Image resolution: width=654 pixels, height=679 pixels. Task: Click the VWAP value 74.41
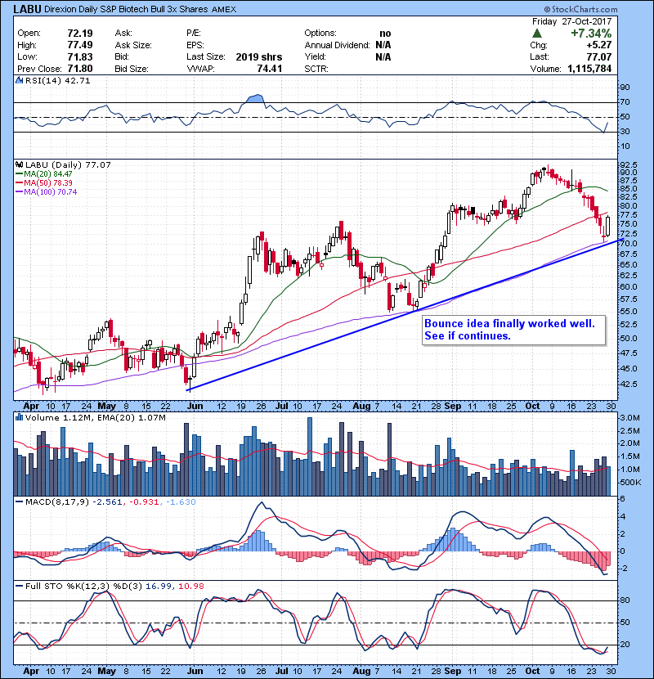270,69
